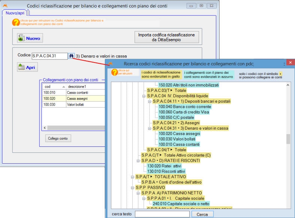Select 100.060 Carta di credito Visa

click(x=184, y=112)
